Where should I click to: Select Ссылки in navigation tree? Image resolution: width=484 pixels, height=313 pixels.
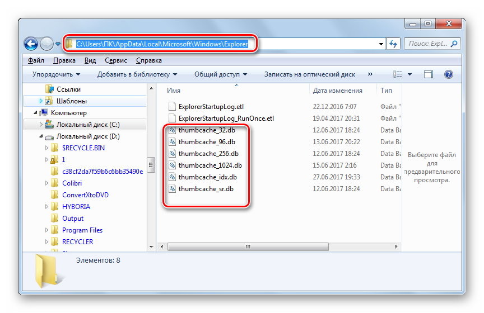click(68, 89)
